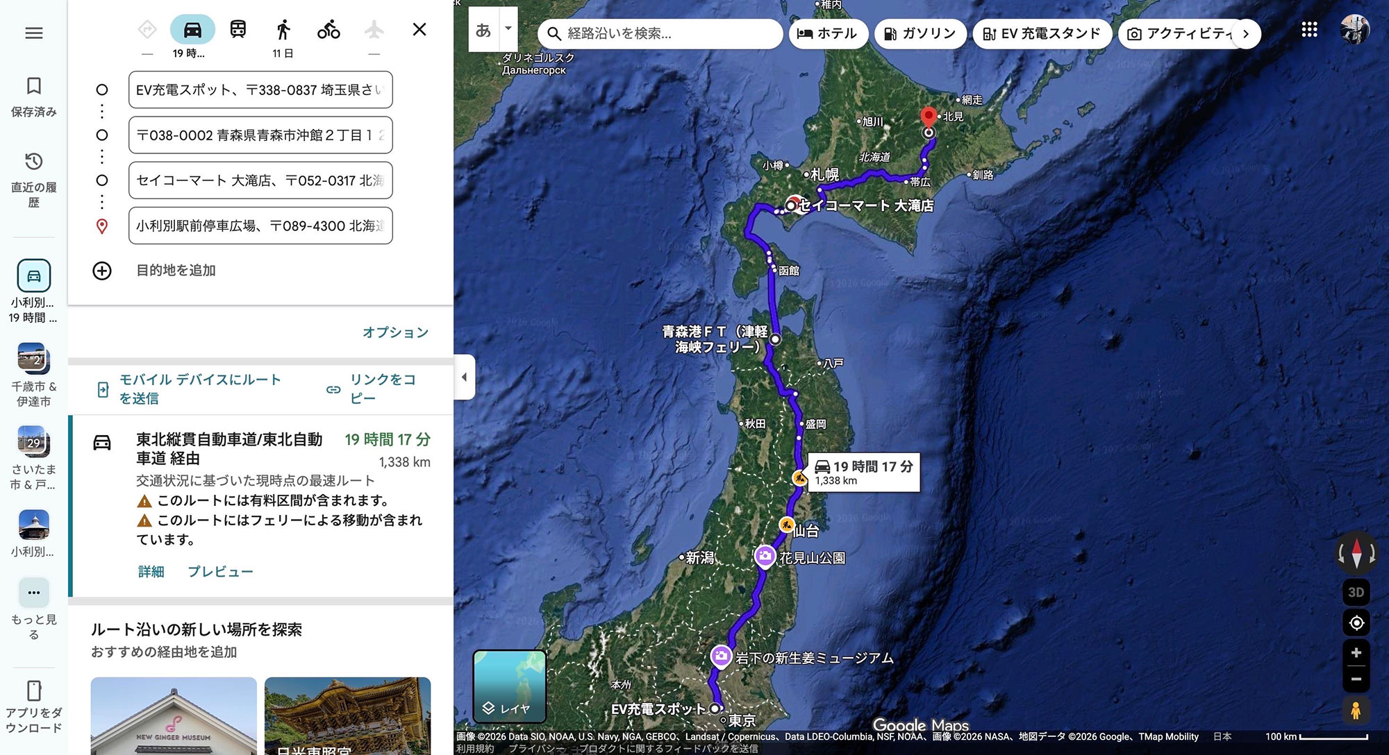
Task: Choose walking travel mode
Action: [283, 29]
